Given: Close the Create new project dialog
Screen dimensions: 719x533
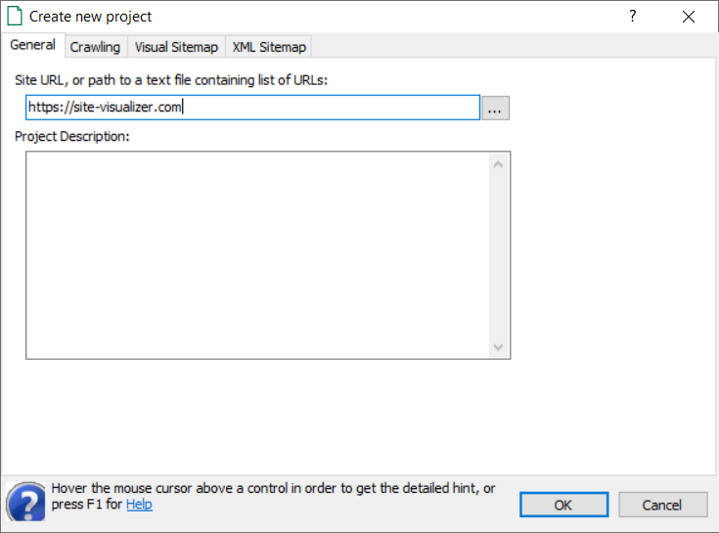Looking at the screenshot, I should [x=689, y=17].
